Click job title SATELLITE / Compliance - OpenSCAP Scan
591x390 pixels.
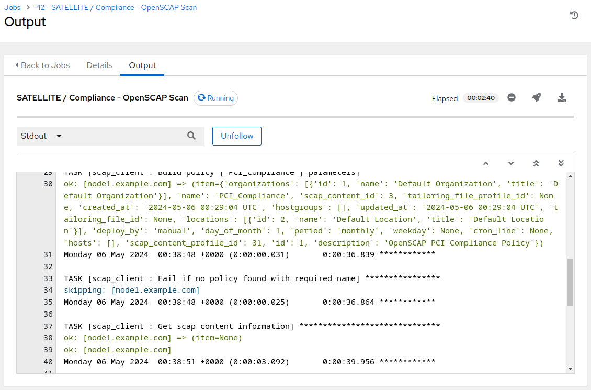click(102, 98)
